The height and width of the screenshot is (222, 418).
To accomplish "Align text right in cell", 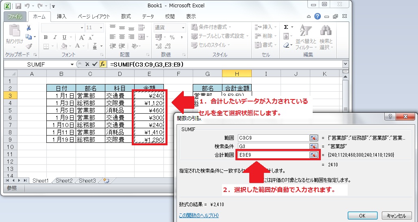I will tap(131, 37).
